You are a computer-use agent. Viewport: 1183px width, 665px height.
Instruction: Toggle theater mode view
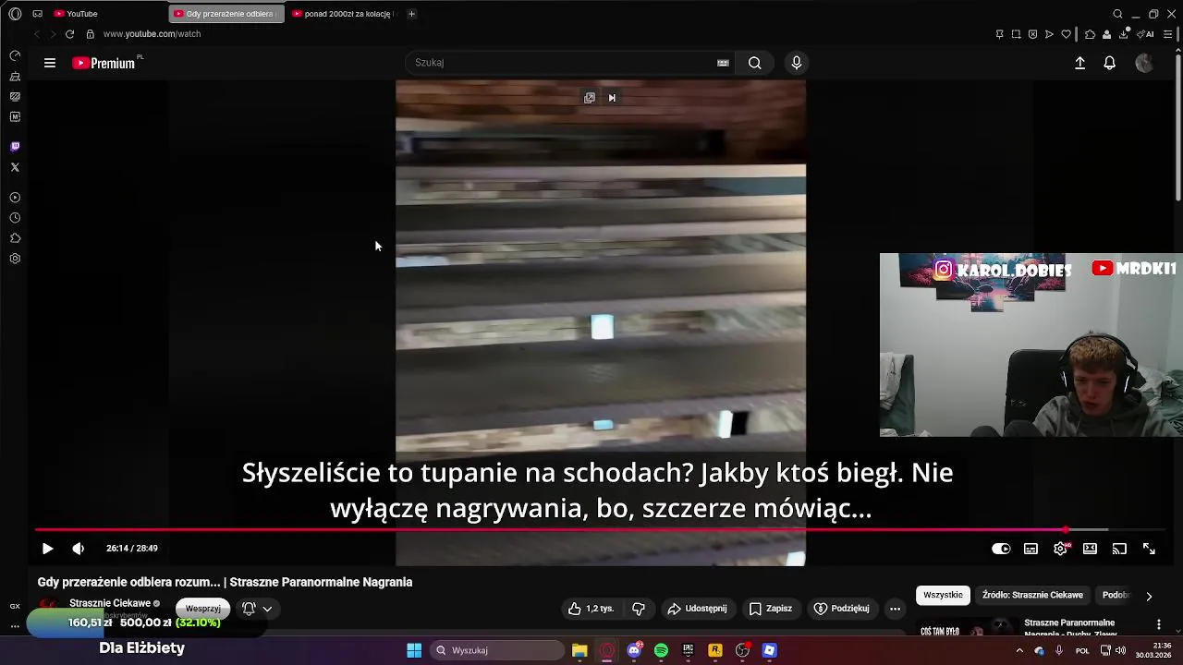[1090, 549]
